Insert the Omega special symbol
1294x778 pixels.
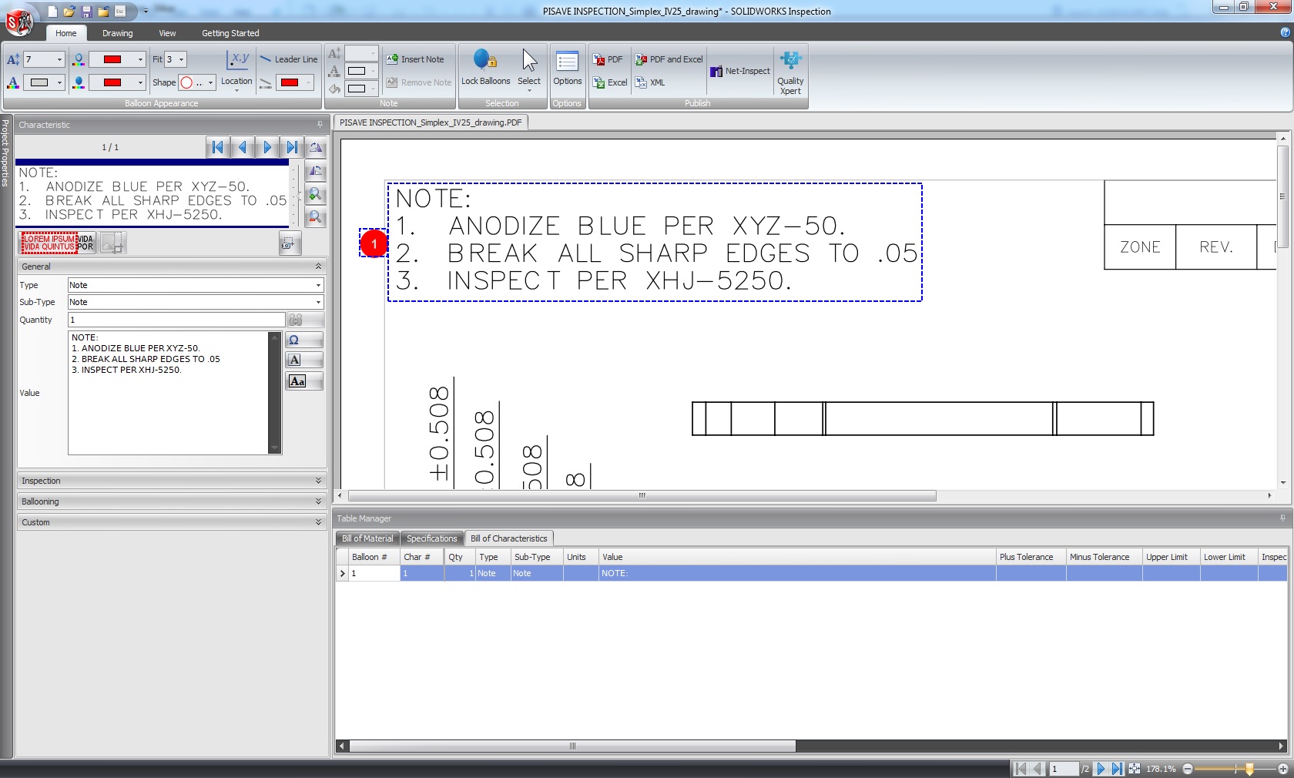tap(303, 340)
